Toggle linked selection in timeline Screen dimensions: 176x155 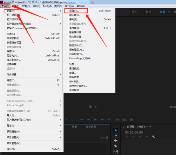coord(140,137)
